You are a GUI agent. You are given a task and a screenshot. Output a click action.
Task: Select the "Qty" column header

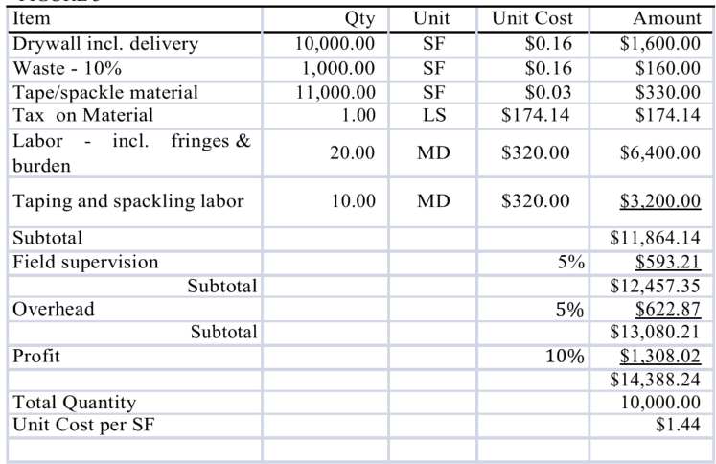359,18
